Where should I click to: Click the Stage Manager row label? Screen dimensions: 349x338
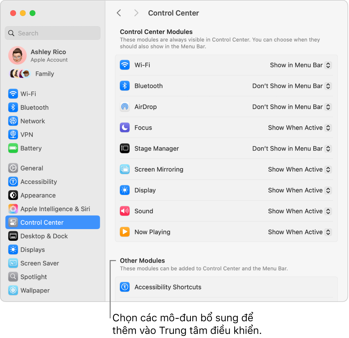(157, 148)
